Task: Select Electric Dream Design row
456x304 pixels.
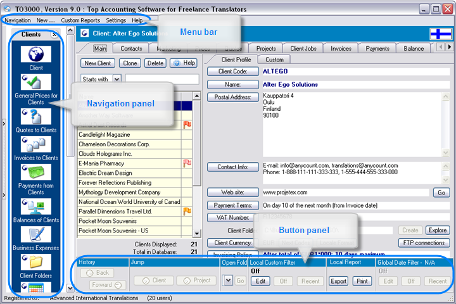Action: click(129, 173)
